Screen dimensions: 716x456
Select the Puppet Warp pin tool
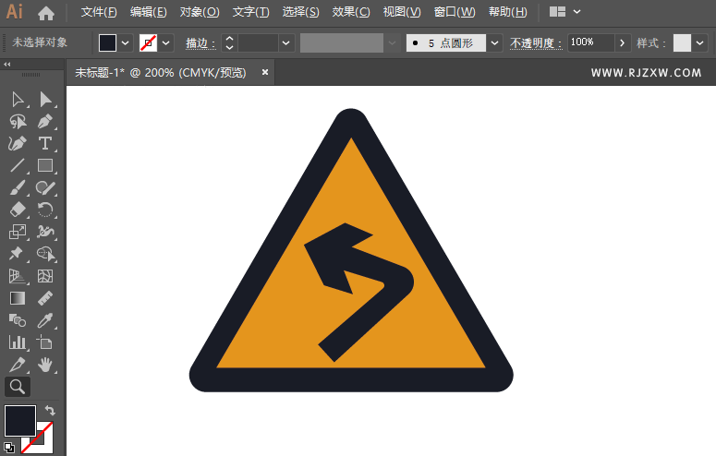(18, 254)
